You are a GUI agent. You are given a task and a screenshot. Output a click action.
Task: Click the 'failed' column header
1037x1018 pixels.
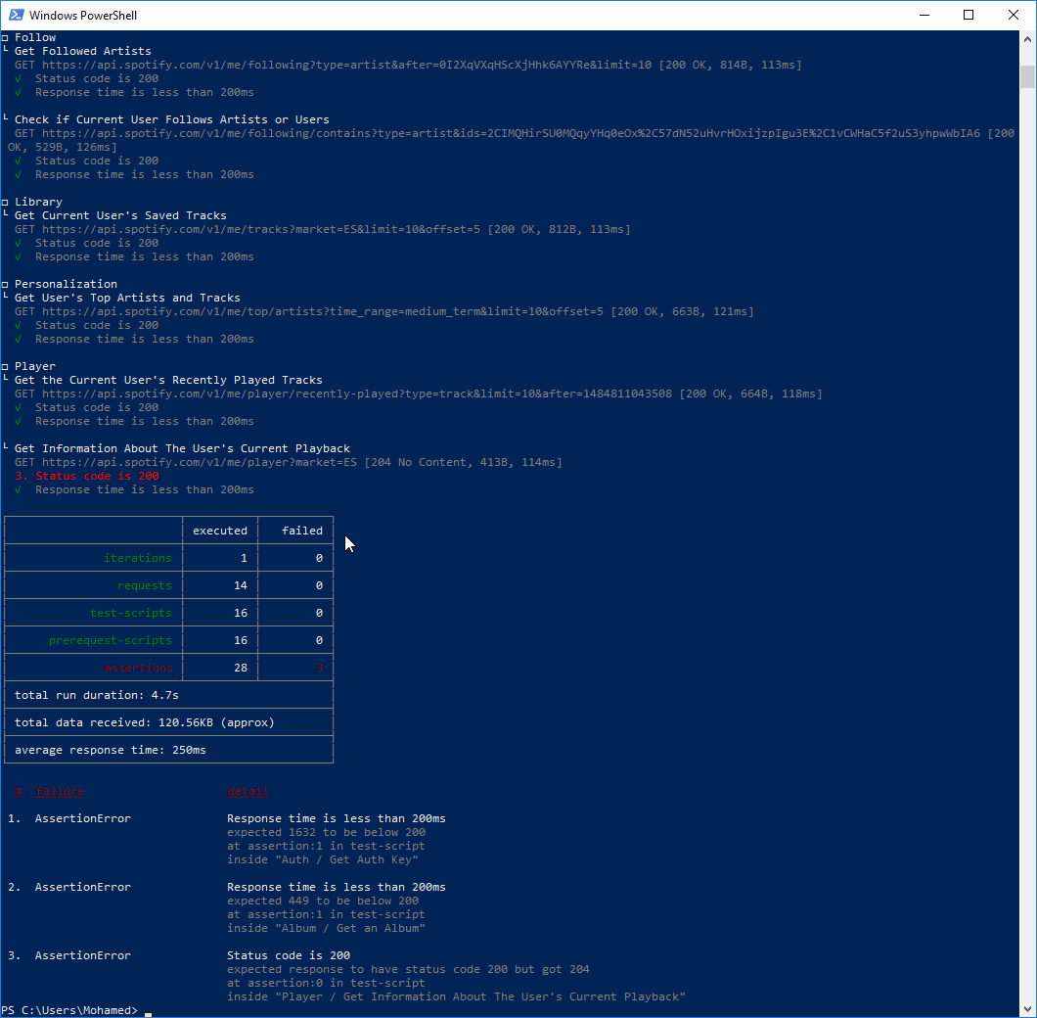[302, 531]
